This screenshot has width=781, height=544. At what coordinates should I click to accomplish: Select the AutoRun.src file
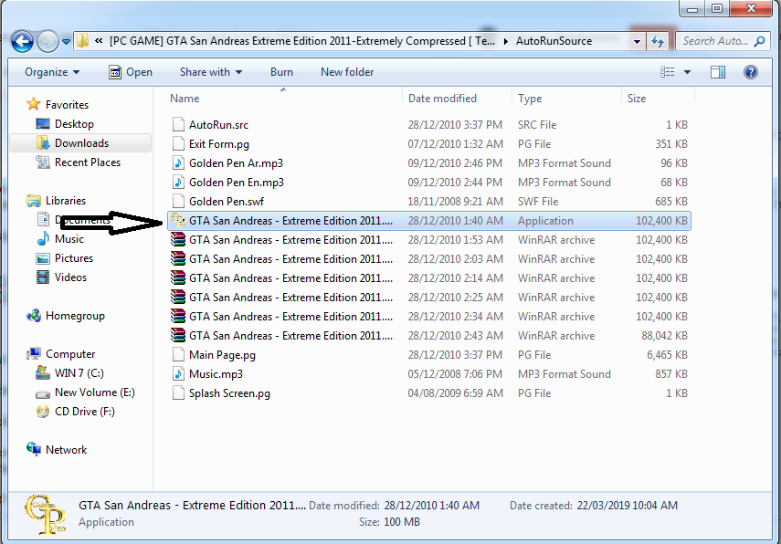428,124
